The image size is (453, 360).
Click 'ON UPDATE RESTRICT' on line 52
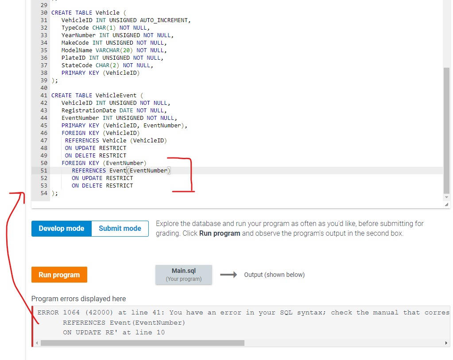(x=102, y=178)
